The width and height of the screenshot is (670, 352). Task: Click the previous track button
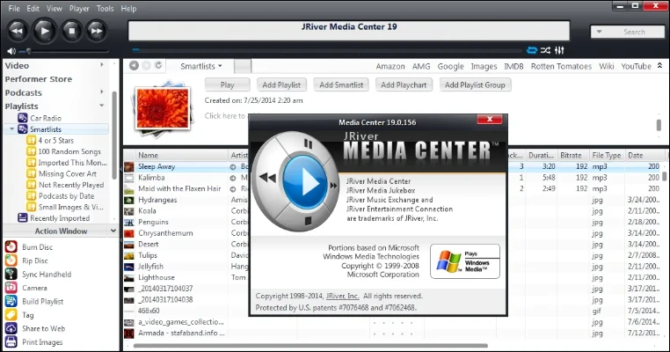17,31
